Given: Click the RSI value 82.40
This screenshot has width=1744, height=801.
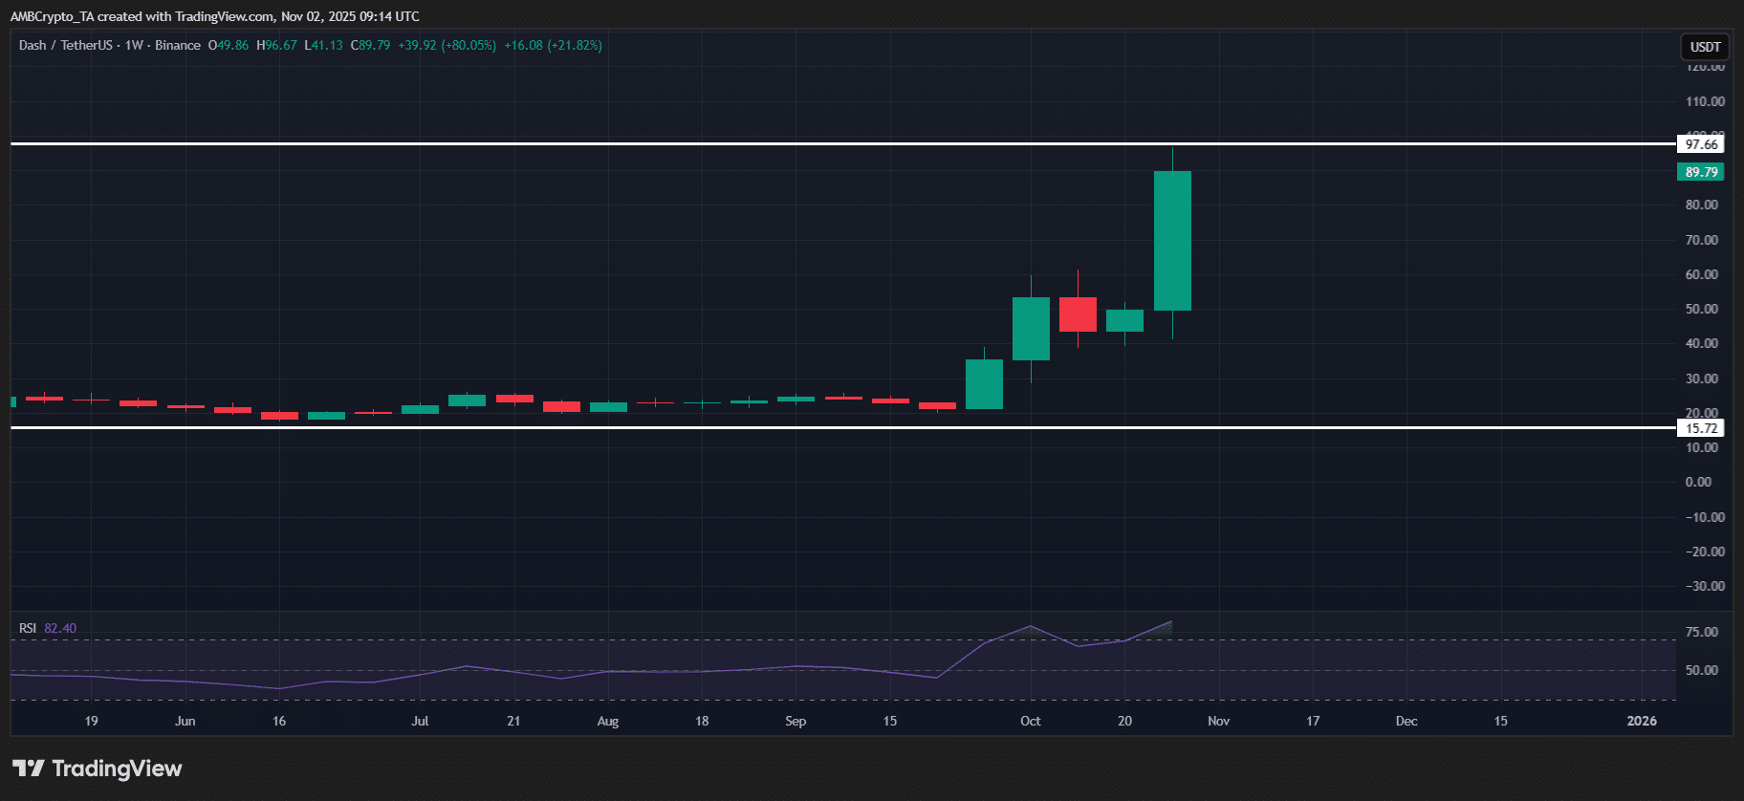Looking at the screenshot, I should pyautogui.click(x=60, y=628).
